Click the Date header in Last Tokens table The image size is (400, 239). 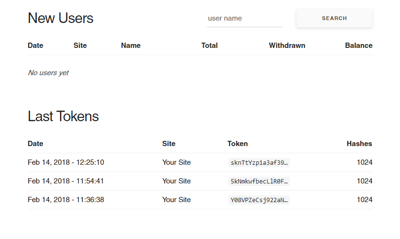coord(35,143)
